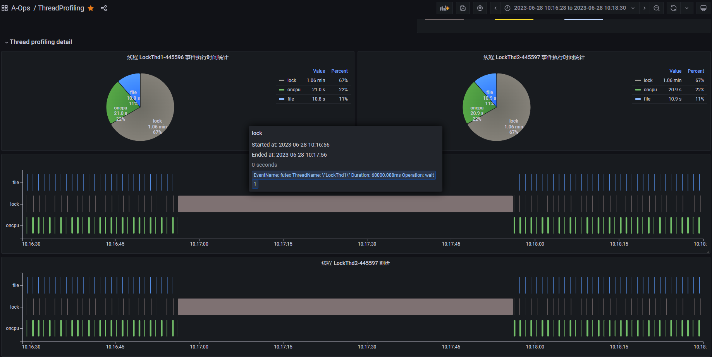Toggle file series in LockThd1 legend
Viewport: 712px width, 357px height.
point(291,99)
